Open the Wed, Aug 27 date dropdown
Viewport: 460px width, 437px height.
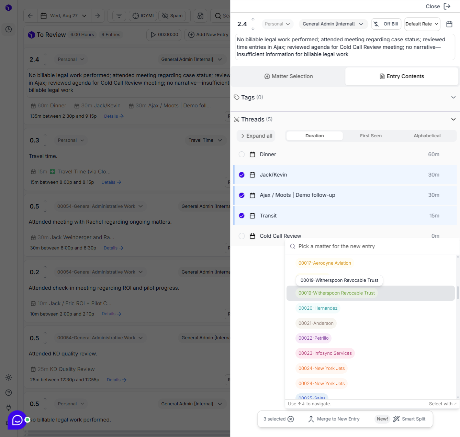pyautogui.click(x=64, y=16)
